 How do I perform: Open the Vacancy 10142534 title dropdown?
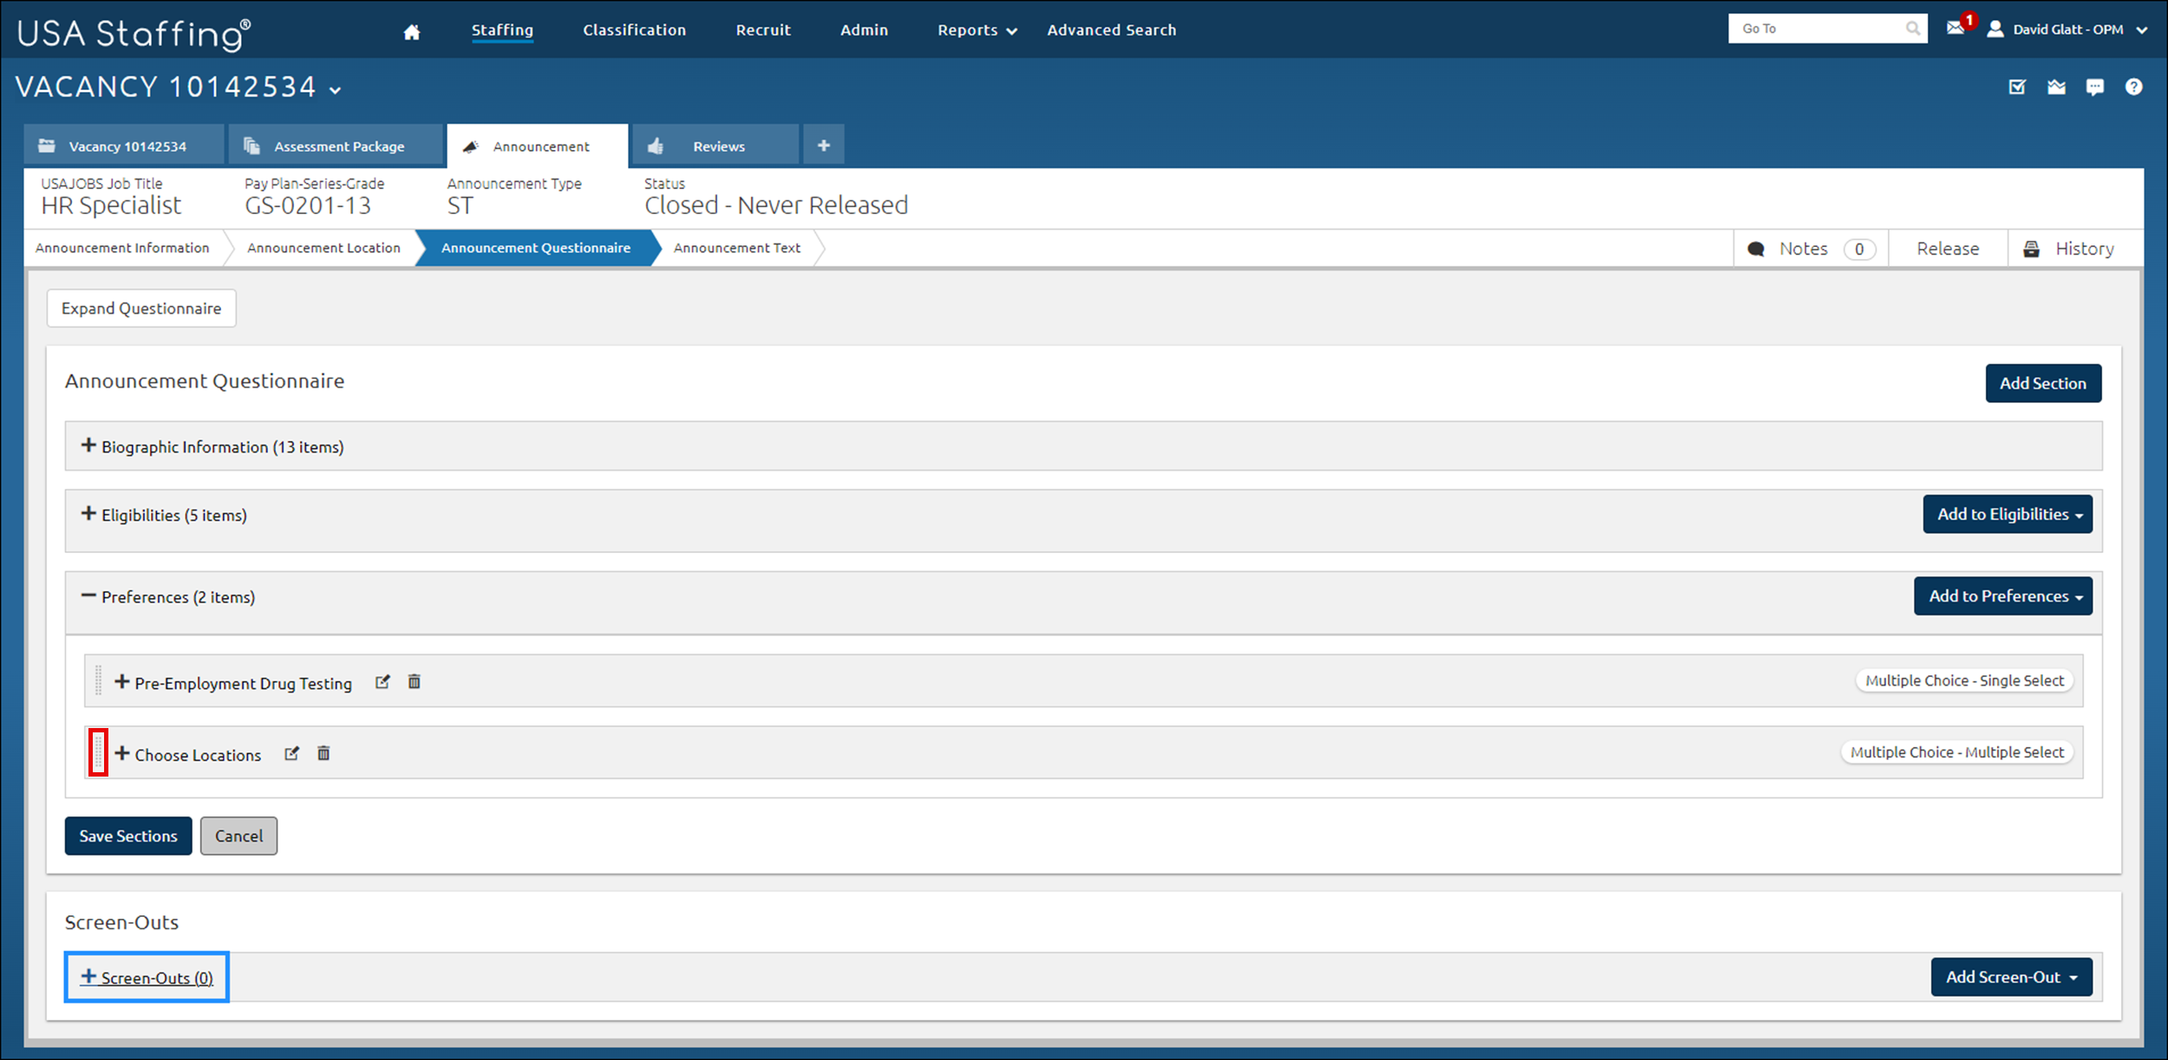(336, 90)
